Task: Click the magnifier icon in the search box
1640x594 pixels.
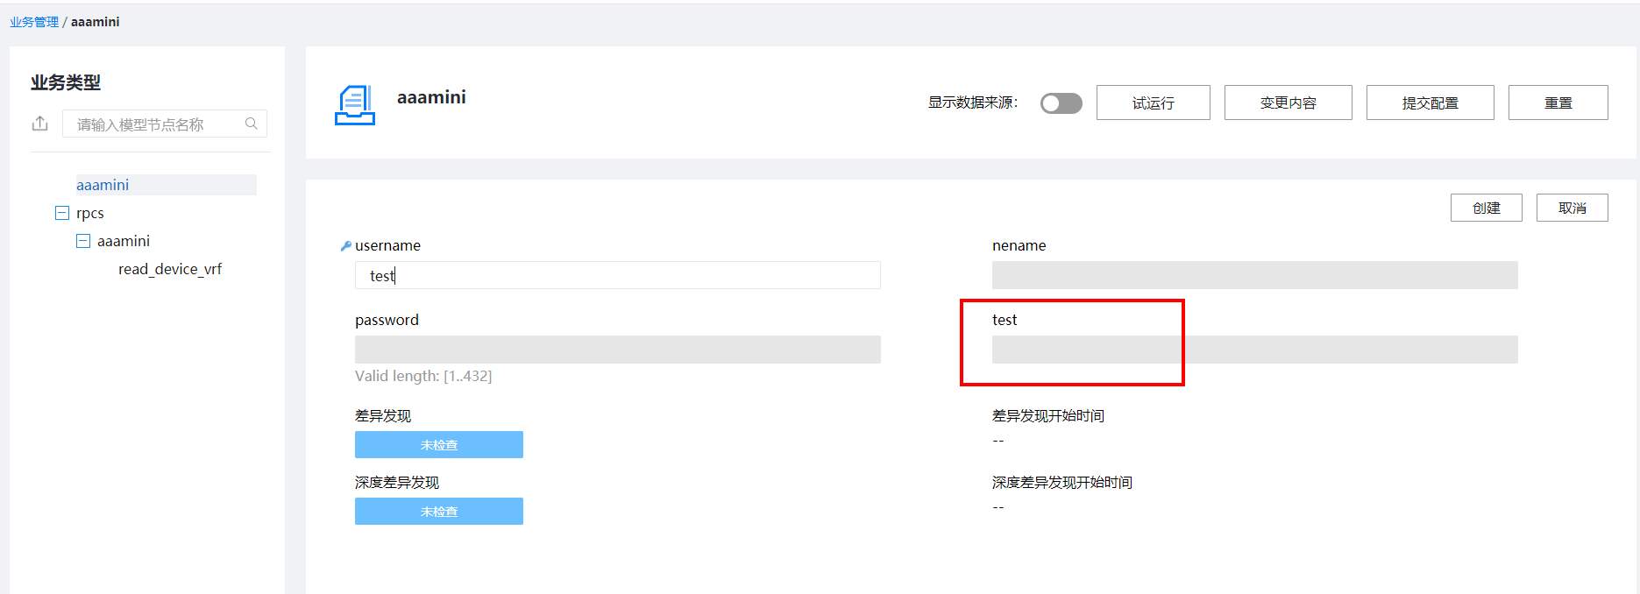Action: pyautogui.click(x=252, y=124)
